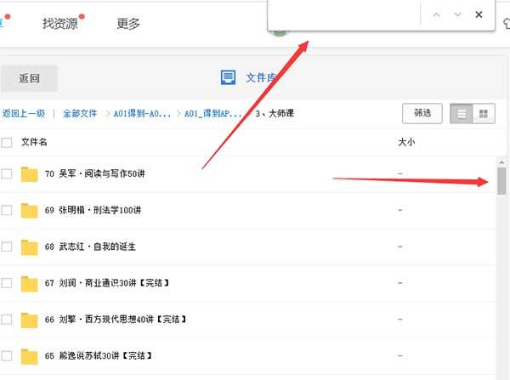This screenshot has width=510, height=380.
Task: Open 66 刘擎·西方现代思想40讲【完结】 by name
Action: coord(116,320)
